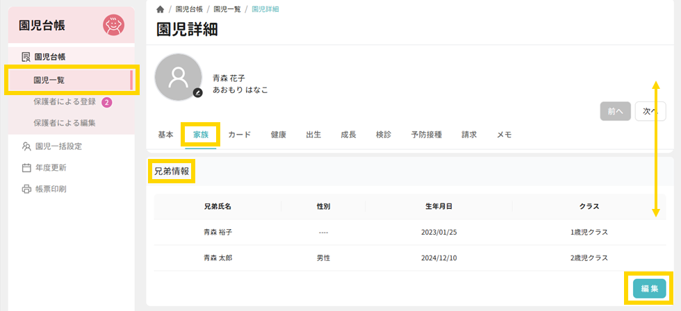The width and height of the screenshot is (681, 311).
Task: Go to next child with 次へ
Action: pos(650,111)
